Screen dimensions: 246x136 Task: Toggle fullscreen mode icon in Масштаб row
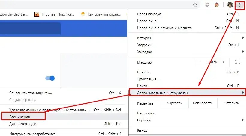click(238, 62)
